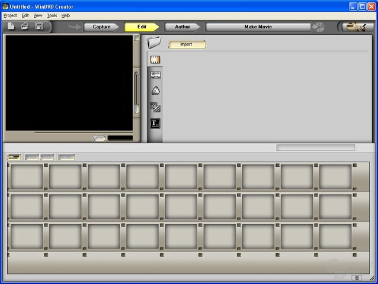The image size is (378, 284).
Task: Open the Help menu
Action: [x=66, y=15]
